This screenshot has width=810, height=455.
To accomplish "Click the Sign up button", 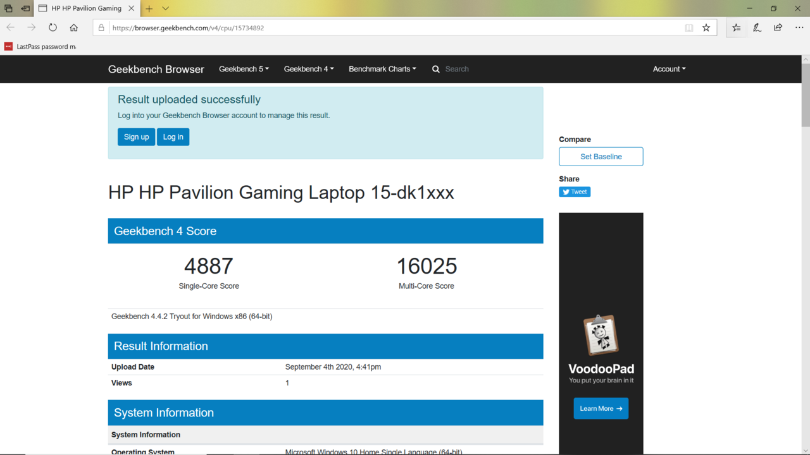I will pos(136,137).
